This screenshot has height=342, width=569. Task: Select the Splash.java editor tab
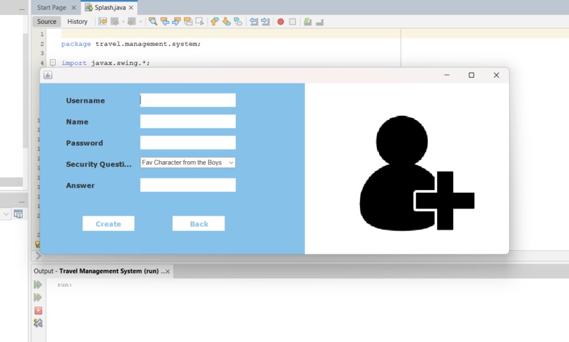coord(110,7)
